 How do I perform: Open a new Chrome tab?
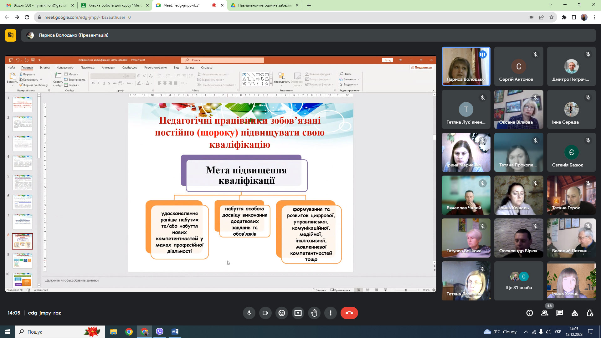click(x=309, y=5)
